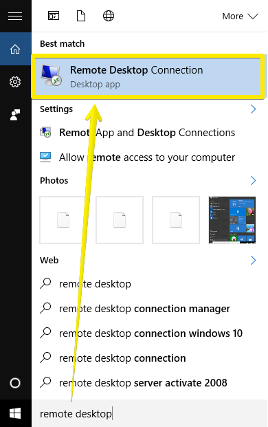Open RemoteApp and Desktop Connections setting

[147, 133]
